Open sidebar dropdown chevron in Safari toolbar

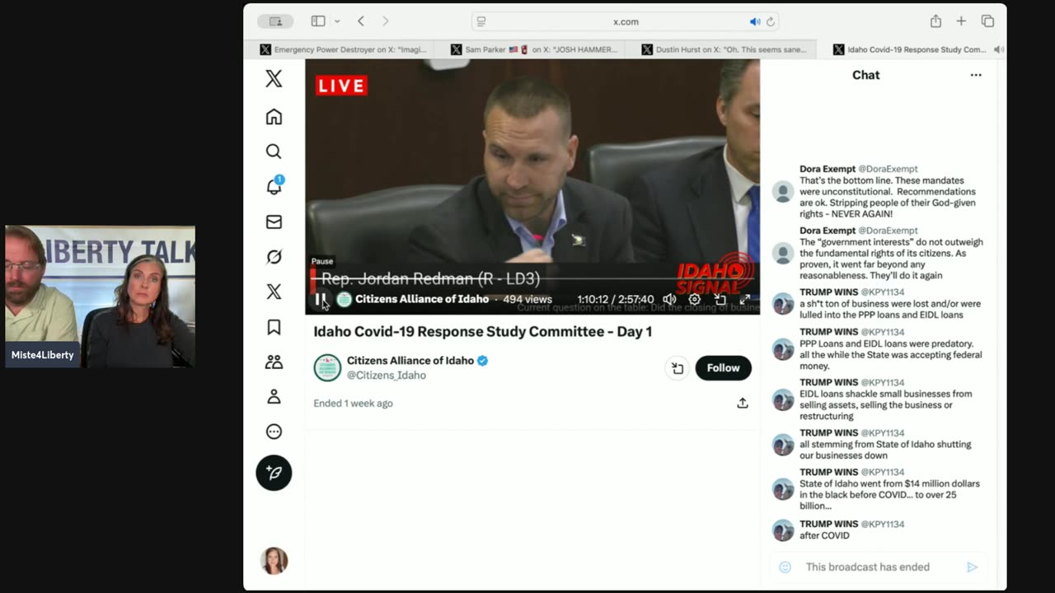coord(337,21)
